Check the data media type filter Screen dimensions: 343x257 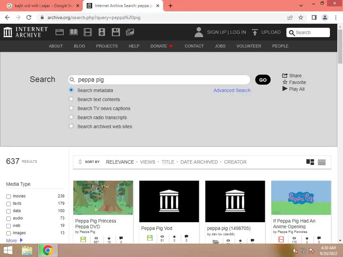8,211
